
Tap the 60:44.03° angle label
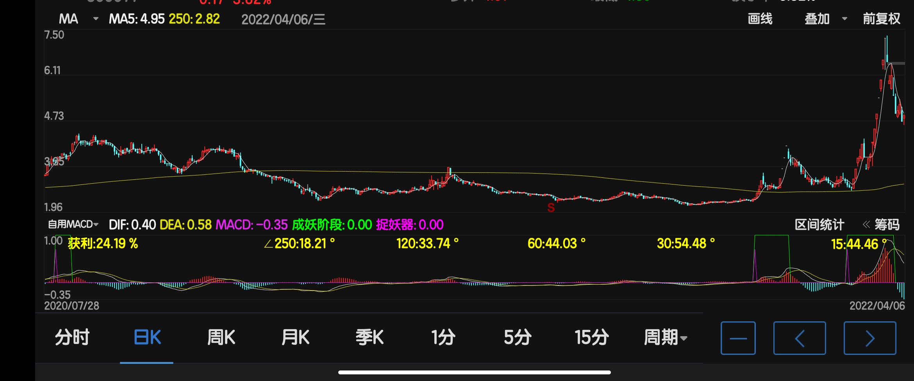pyautogui.click(x=556, y=244)
